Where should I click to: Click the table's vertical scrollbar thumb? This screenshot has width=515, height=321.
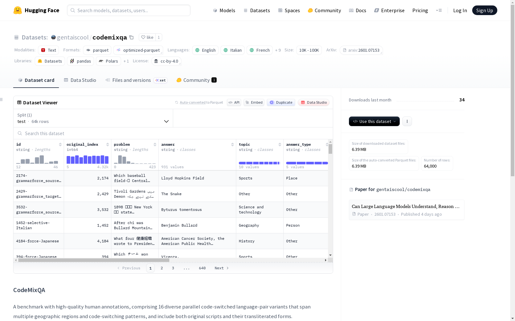coord(330,149)
